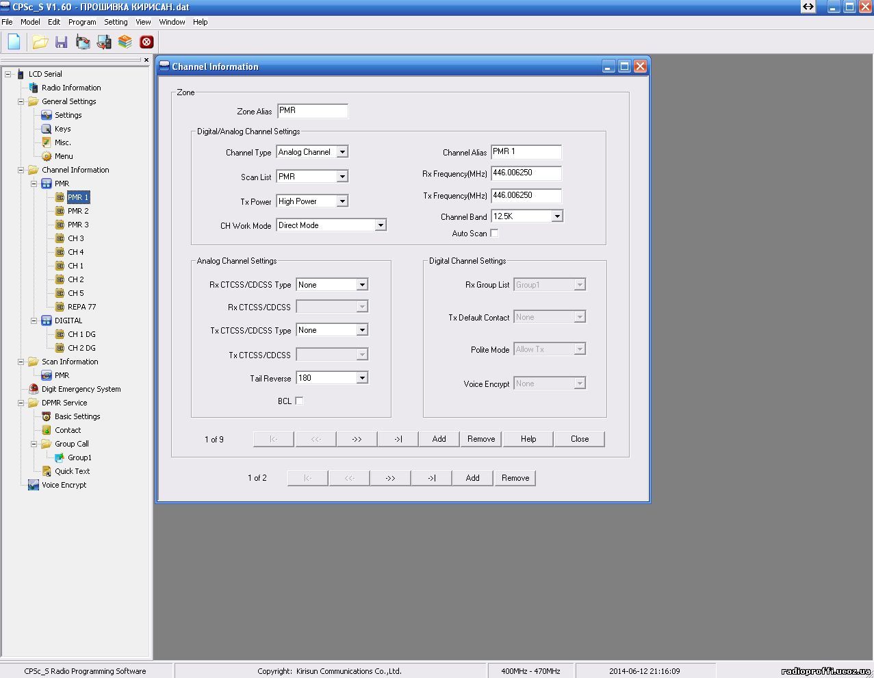The width and height of the screenshot is (874, 678).
Task: Open the Help menu
Action: tap(200, 22)
